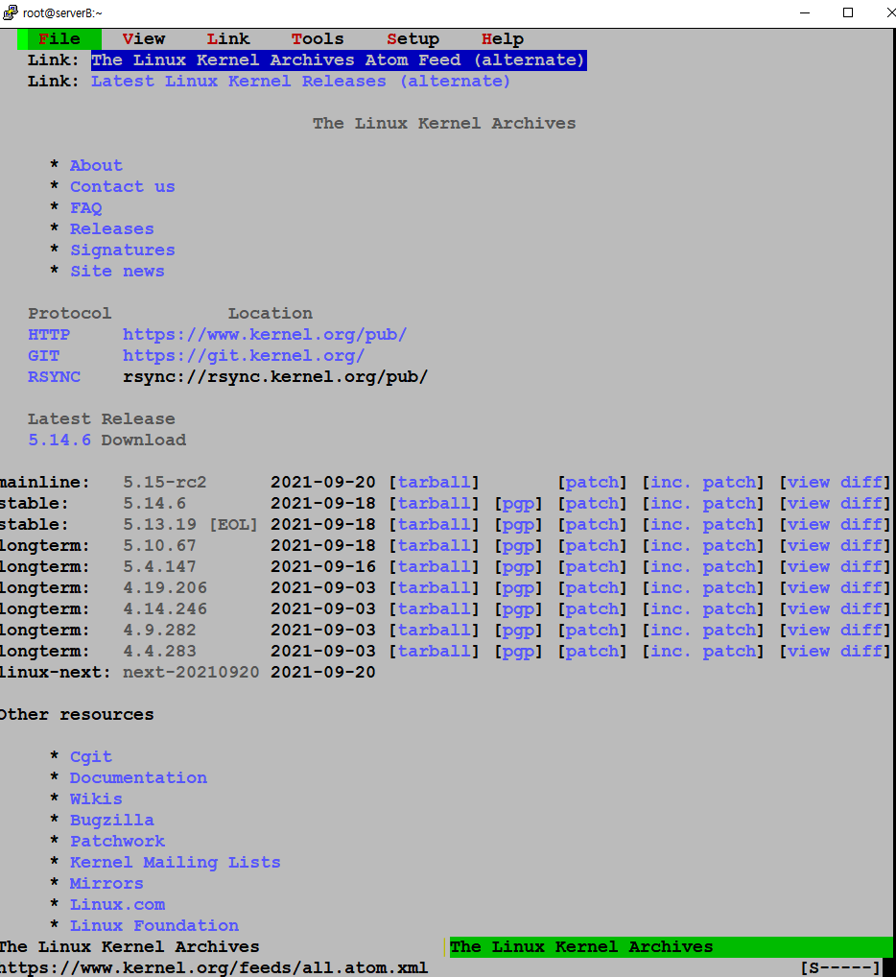Open the Link menu

tap(228, 38)
